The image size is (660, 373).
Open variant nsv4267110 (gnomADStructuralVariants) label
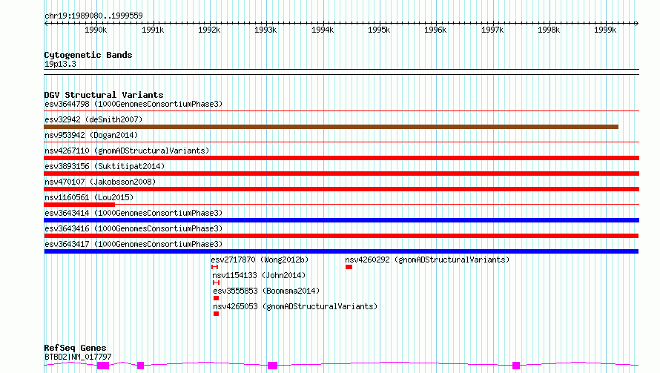[127, 151]
